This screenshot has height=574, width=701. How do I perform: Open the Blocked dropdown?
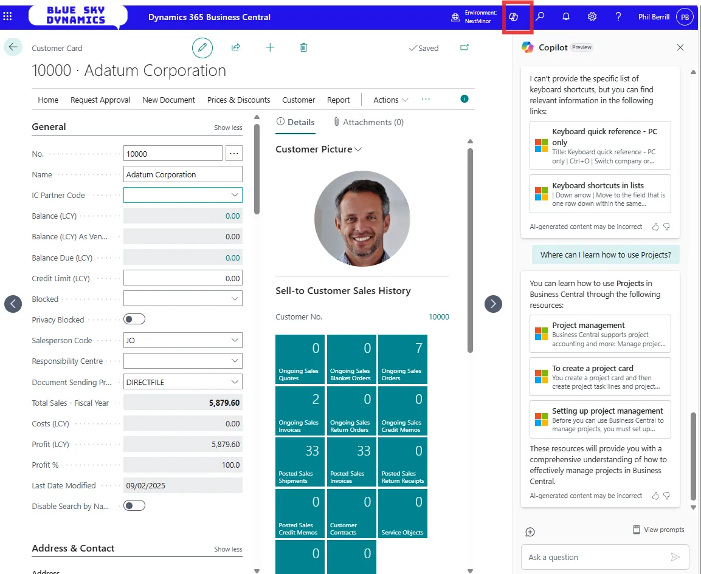235,299
